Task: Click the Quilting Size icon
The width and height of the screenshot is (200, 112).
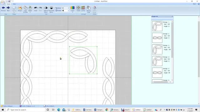Action: tap(14, 9)
